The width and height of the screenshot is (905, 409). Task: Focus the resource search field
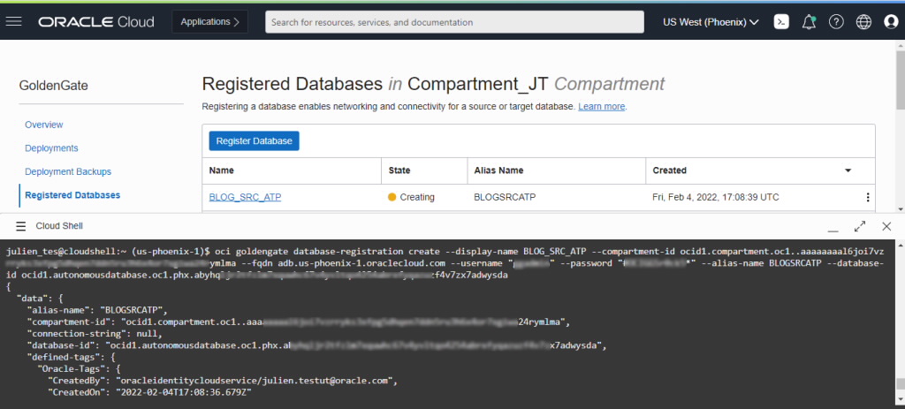coord(454,22)
